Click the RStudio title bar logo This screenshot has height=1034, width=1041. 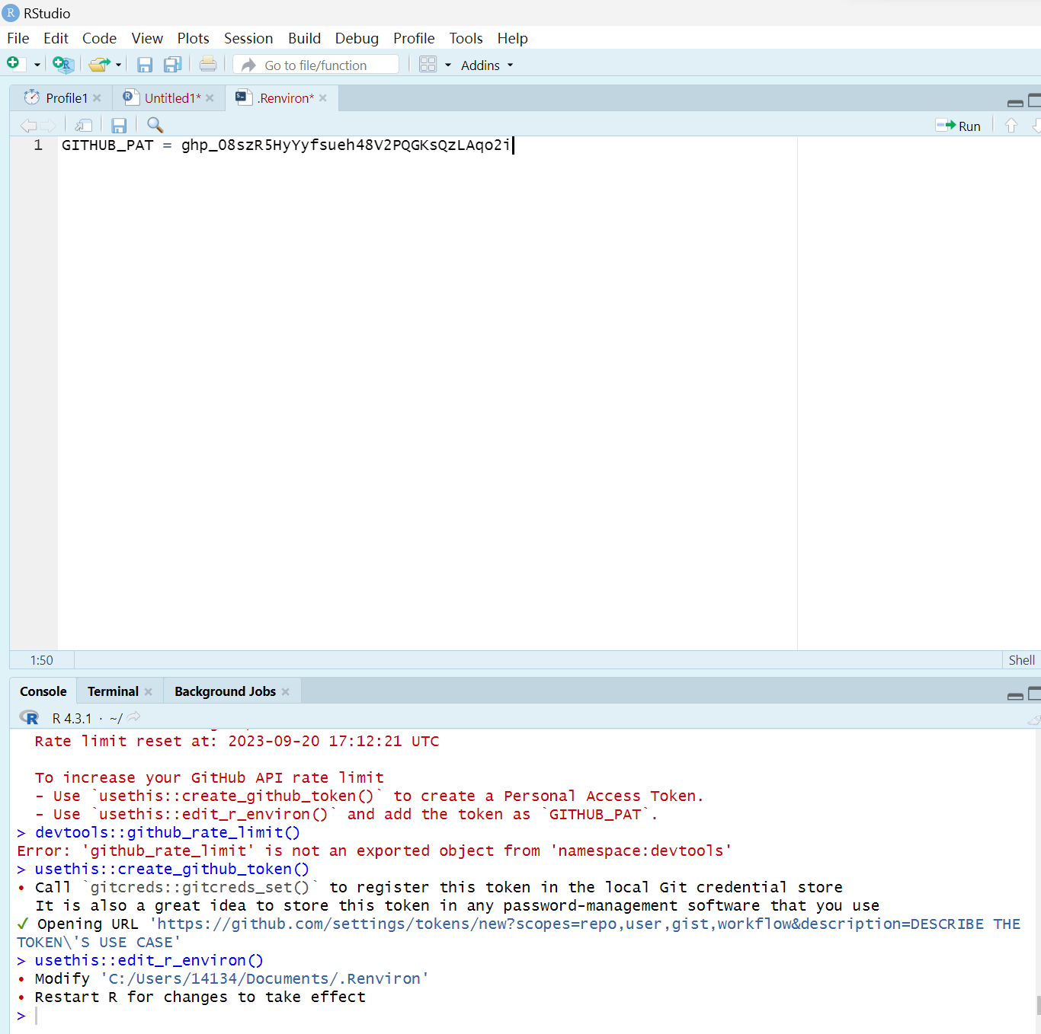pos(11,13)
